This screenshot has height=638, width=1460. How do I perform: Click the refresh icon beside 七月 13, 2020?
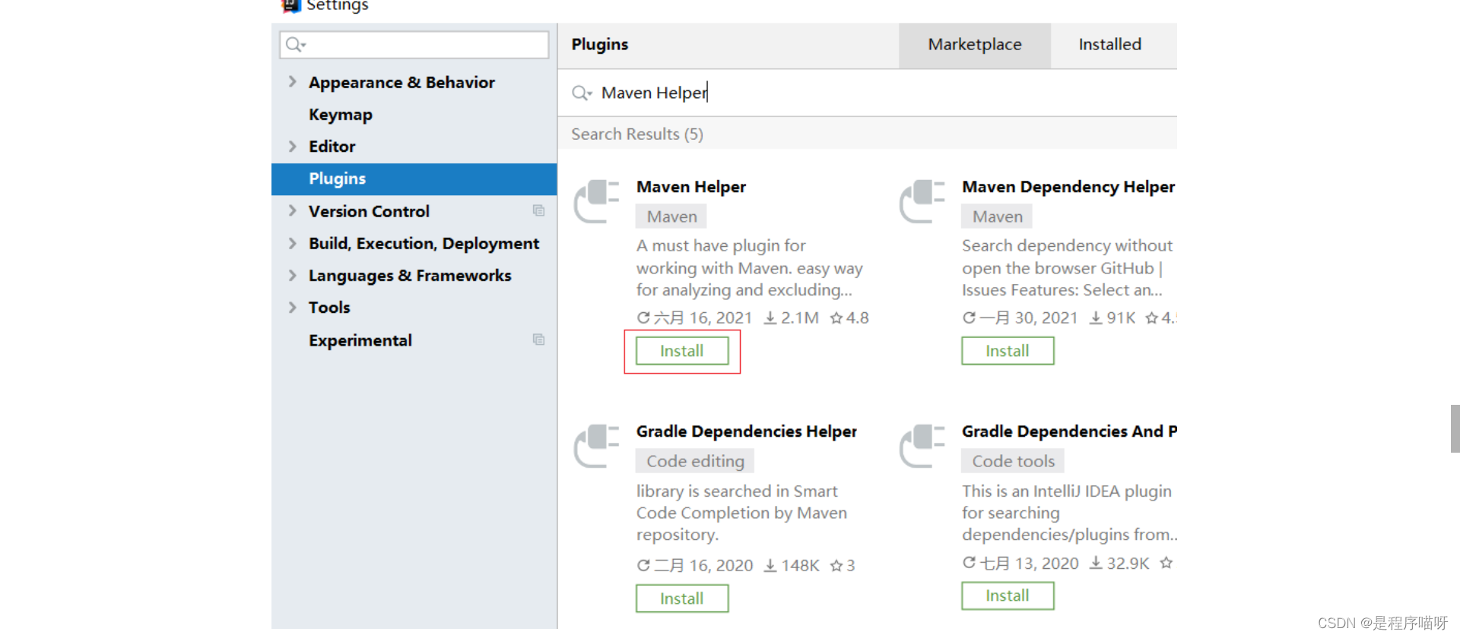point(969,563)
